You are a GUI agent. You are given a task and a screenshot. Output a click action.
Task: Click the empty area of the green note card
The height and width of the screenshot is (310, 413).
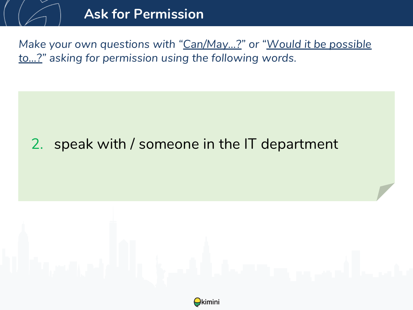pos(206,110)
